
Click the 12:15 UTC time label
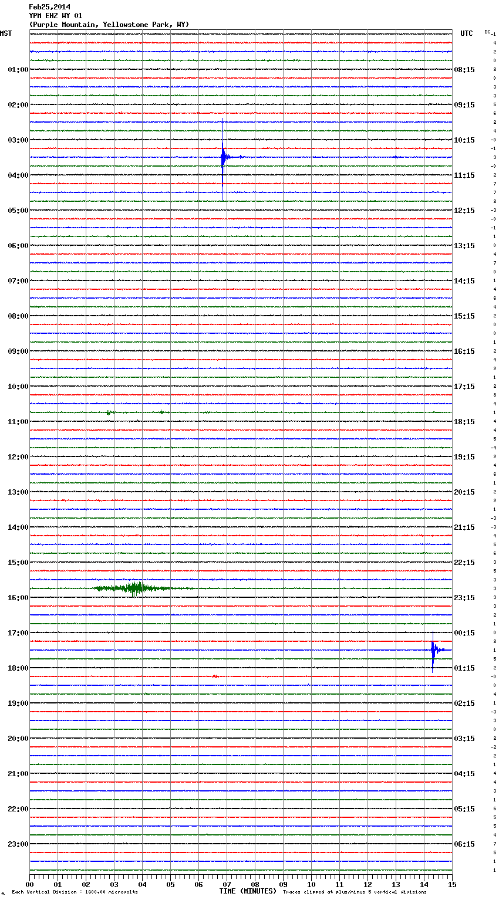464,211
